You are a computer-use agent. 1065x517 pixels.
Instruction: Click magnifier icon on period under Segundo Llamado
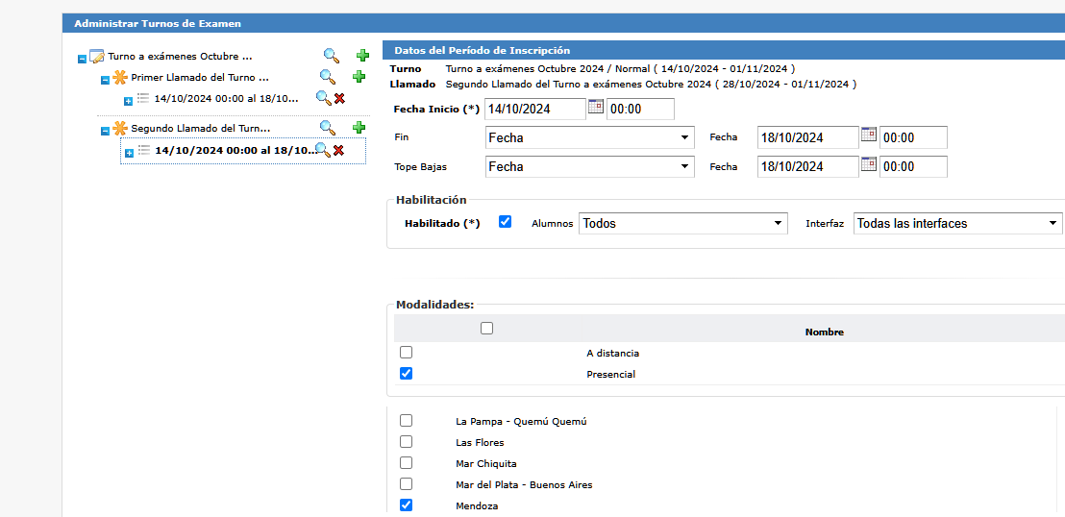pyautogui.click(x=323, y=150)
